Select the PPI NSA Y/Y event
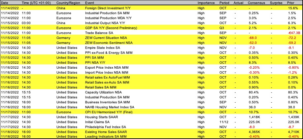 tap(95, 63)
